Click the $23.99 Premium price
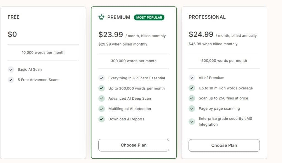The image size is (282, 163). [111, 35]
